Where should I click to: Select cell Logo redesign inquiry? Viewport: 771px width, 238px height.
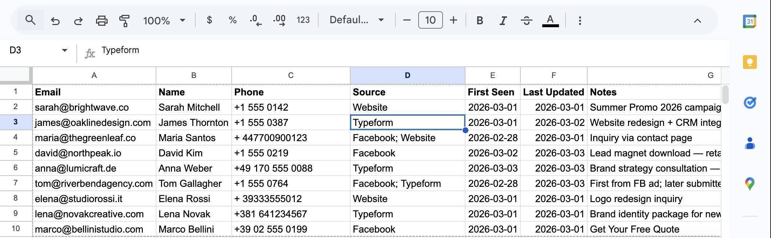(x=654, y=199)
